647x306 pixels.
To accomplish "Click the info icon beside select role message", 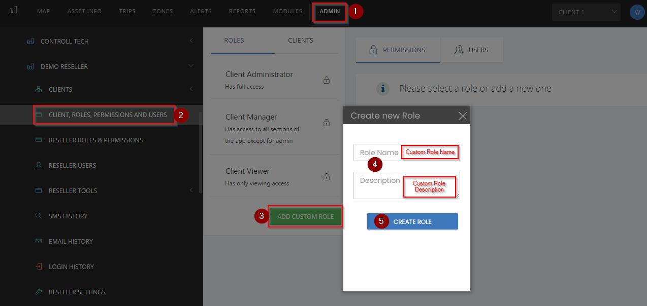I will [x=383, y=89].
